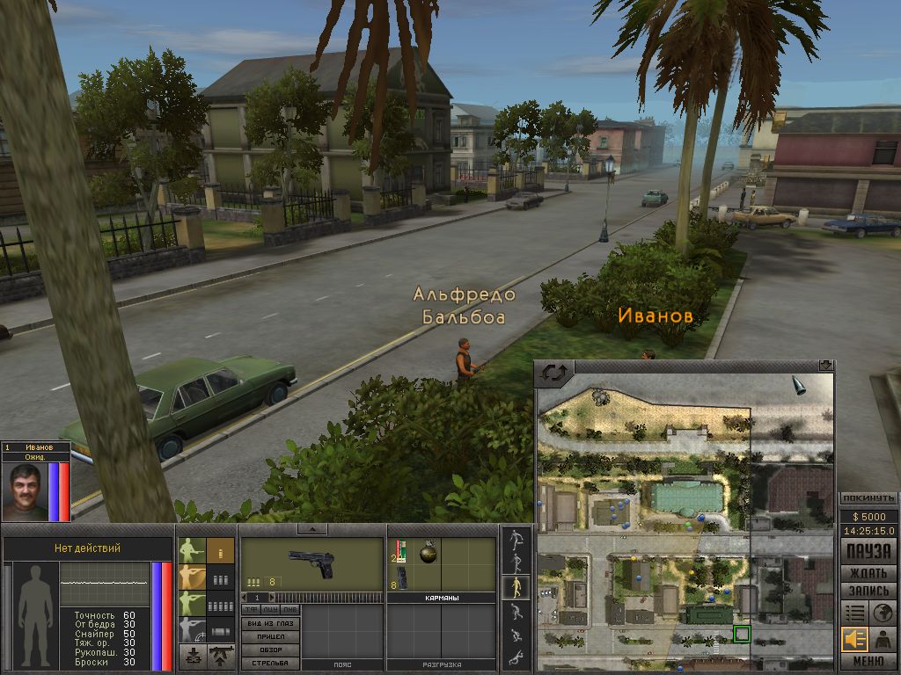Click the Точность skill row
The height and width of the screenshot is (675, 901).
105,615
